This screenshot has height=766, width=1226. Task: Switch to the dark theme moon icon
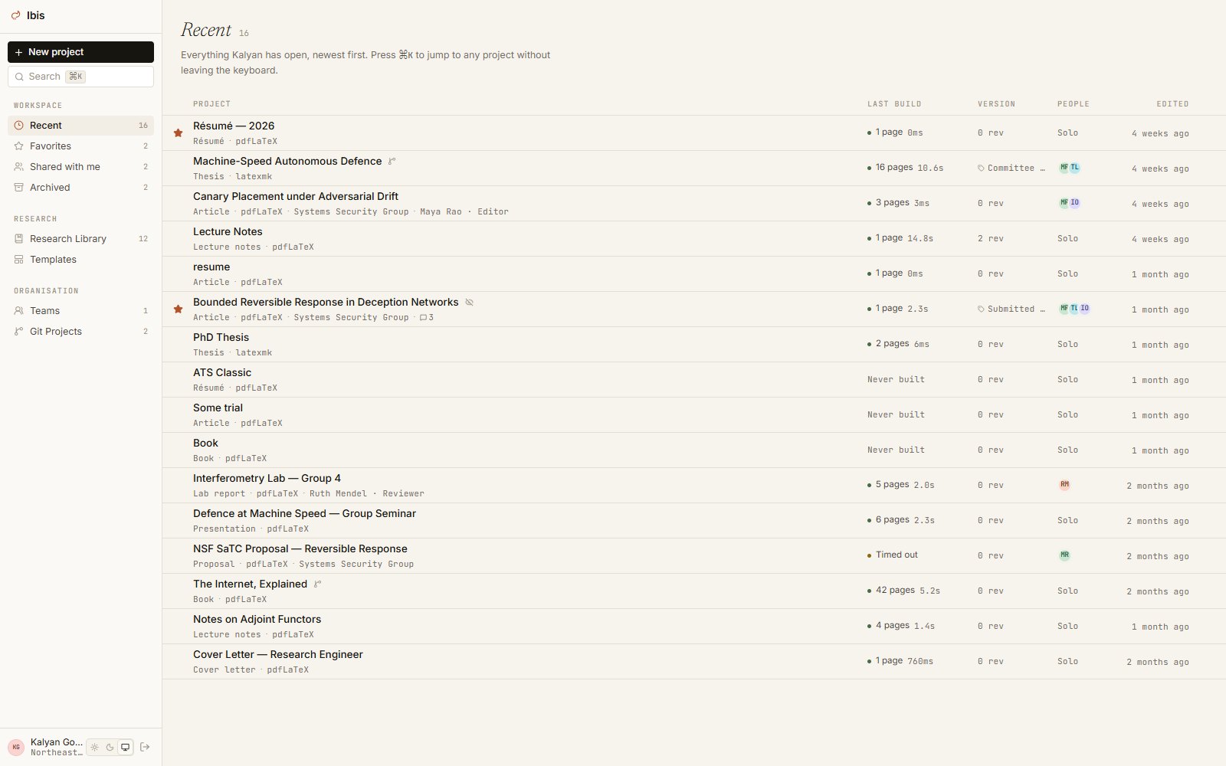tap(110, 747)
